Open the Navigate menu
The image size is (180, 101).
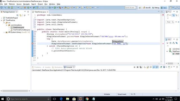pos(26,4)
